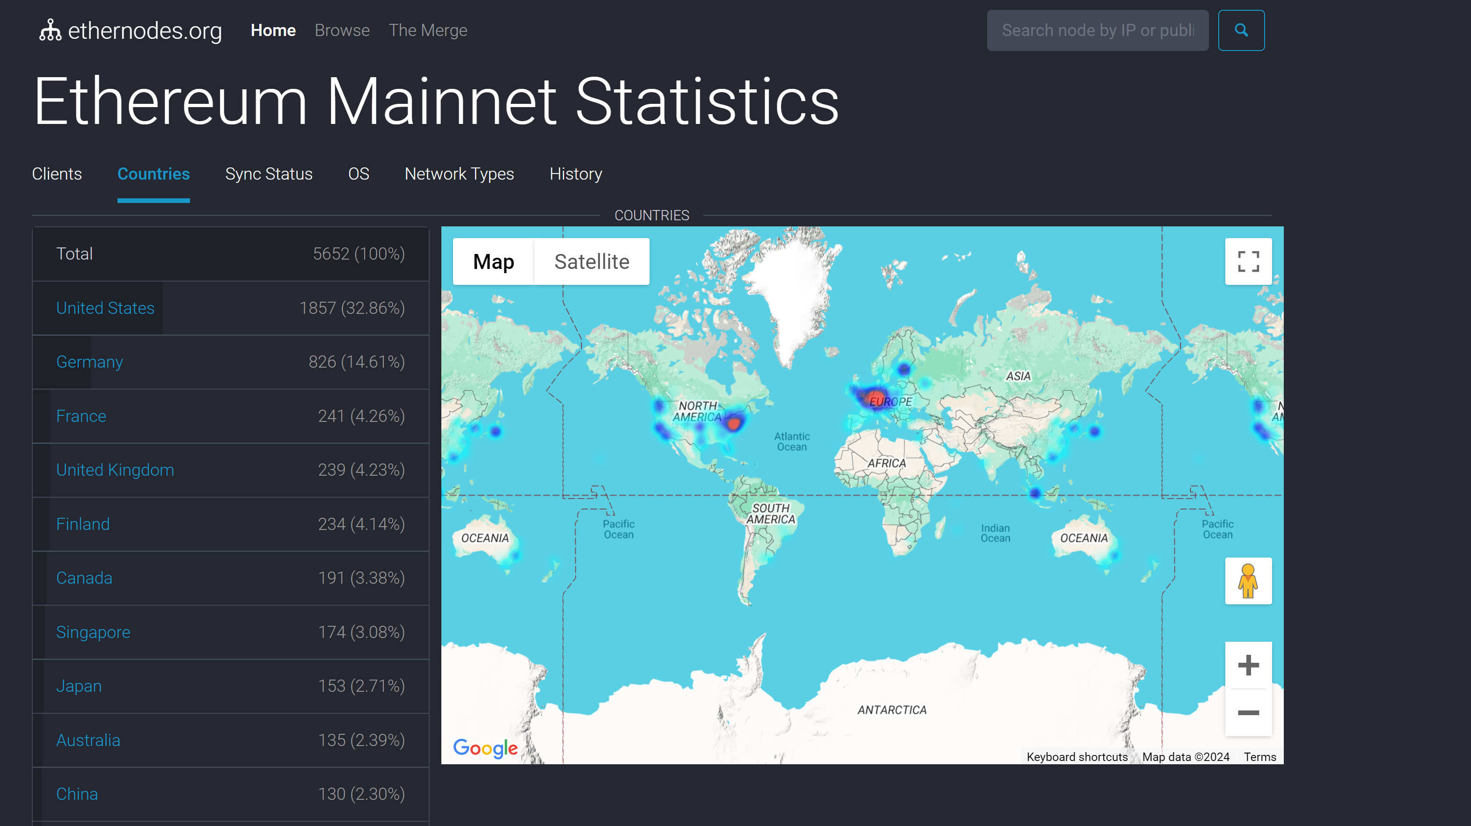This screenshot has width=1471, height=826.
Task: Click the magnifier search button
Action: 1241,30
